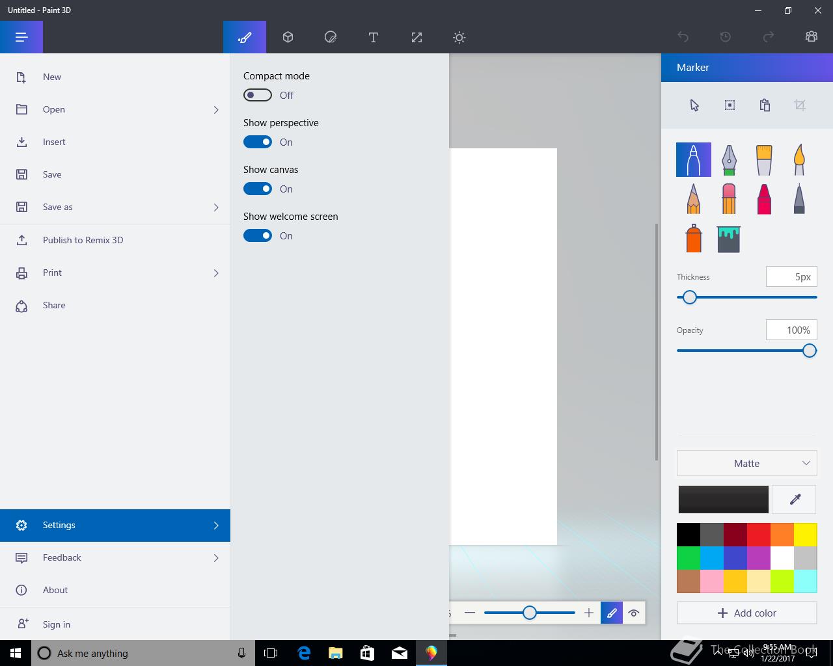The image size is (833, 666).
Task: Pick color with the eyedropper
Action: click(795, 499)
